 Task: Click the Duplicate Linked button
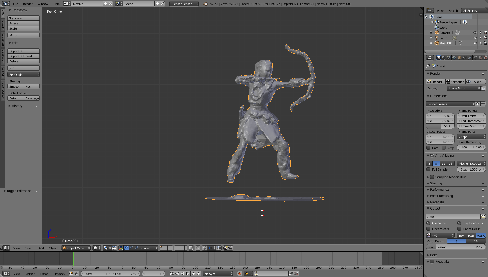click(x=23, y=56)
